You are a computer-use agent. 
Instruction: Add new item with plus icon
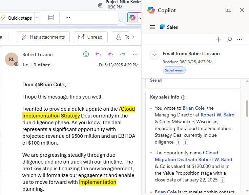pyautogui.click(x=219, y=40)
